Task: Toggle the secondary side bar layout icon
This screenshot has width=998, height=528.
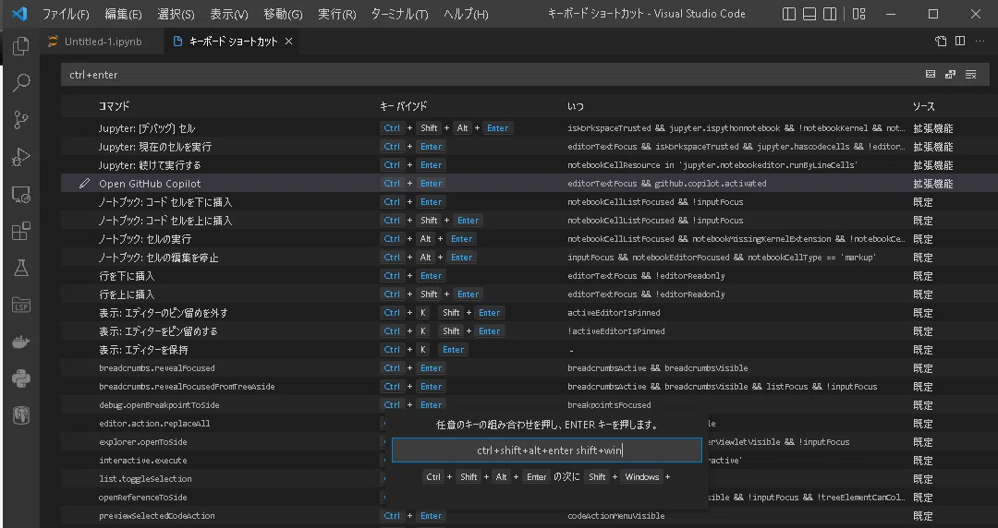Action: click(x=830, y=14)
